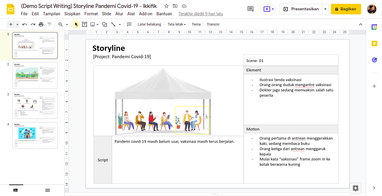Select slide 3 thumbnail
The height and width of the screenshot is (196, 382).
35,105
